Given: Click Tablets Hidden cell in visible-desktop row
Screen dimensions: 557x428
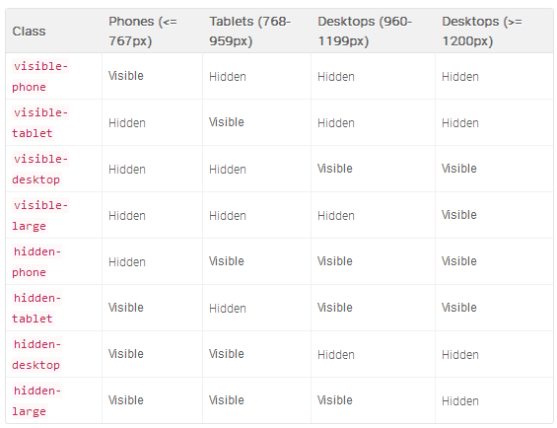Looking at the screenshot, I should pyautogui.click(x=228, y=170).
